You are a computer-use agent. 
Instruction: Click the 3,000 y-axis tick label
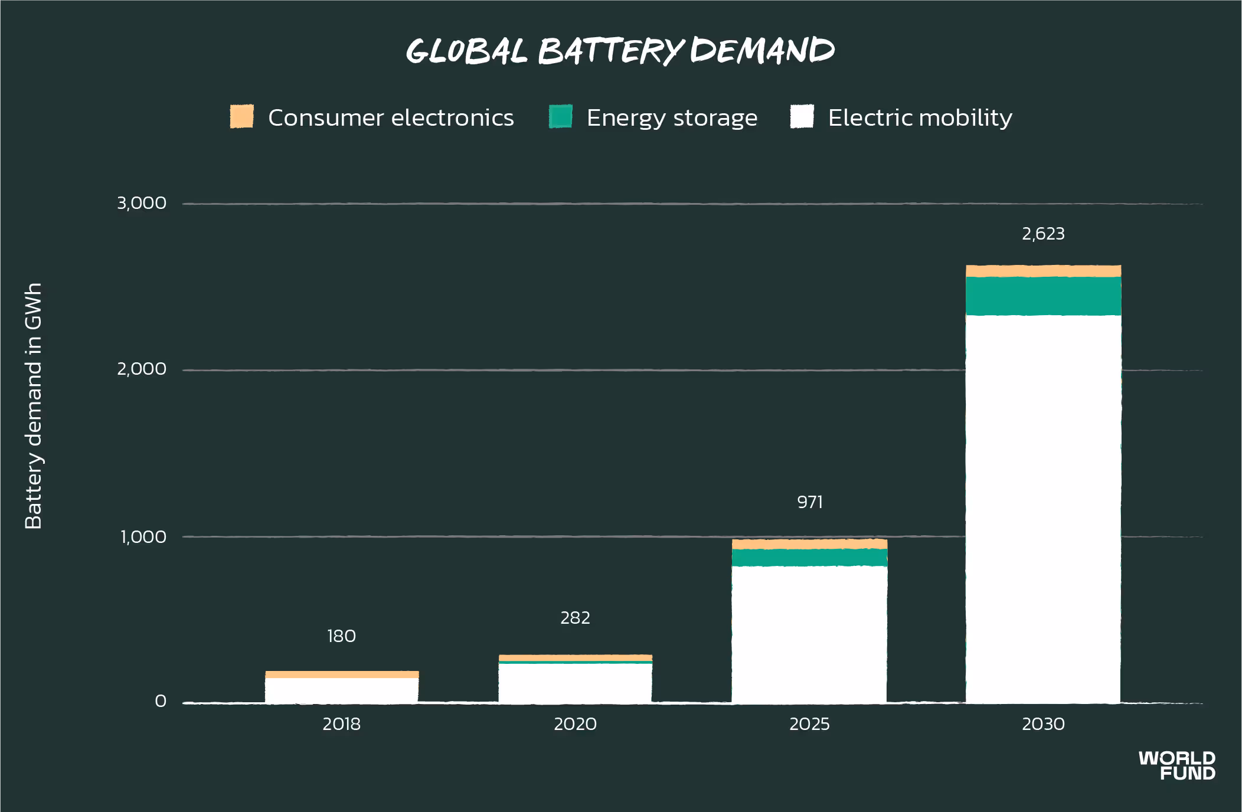(x=142, y=203)
